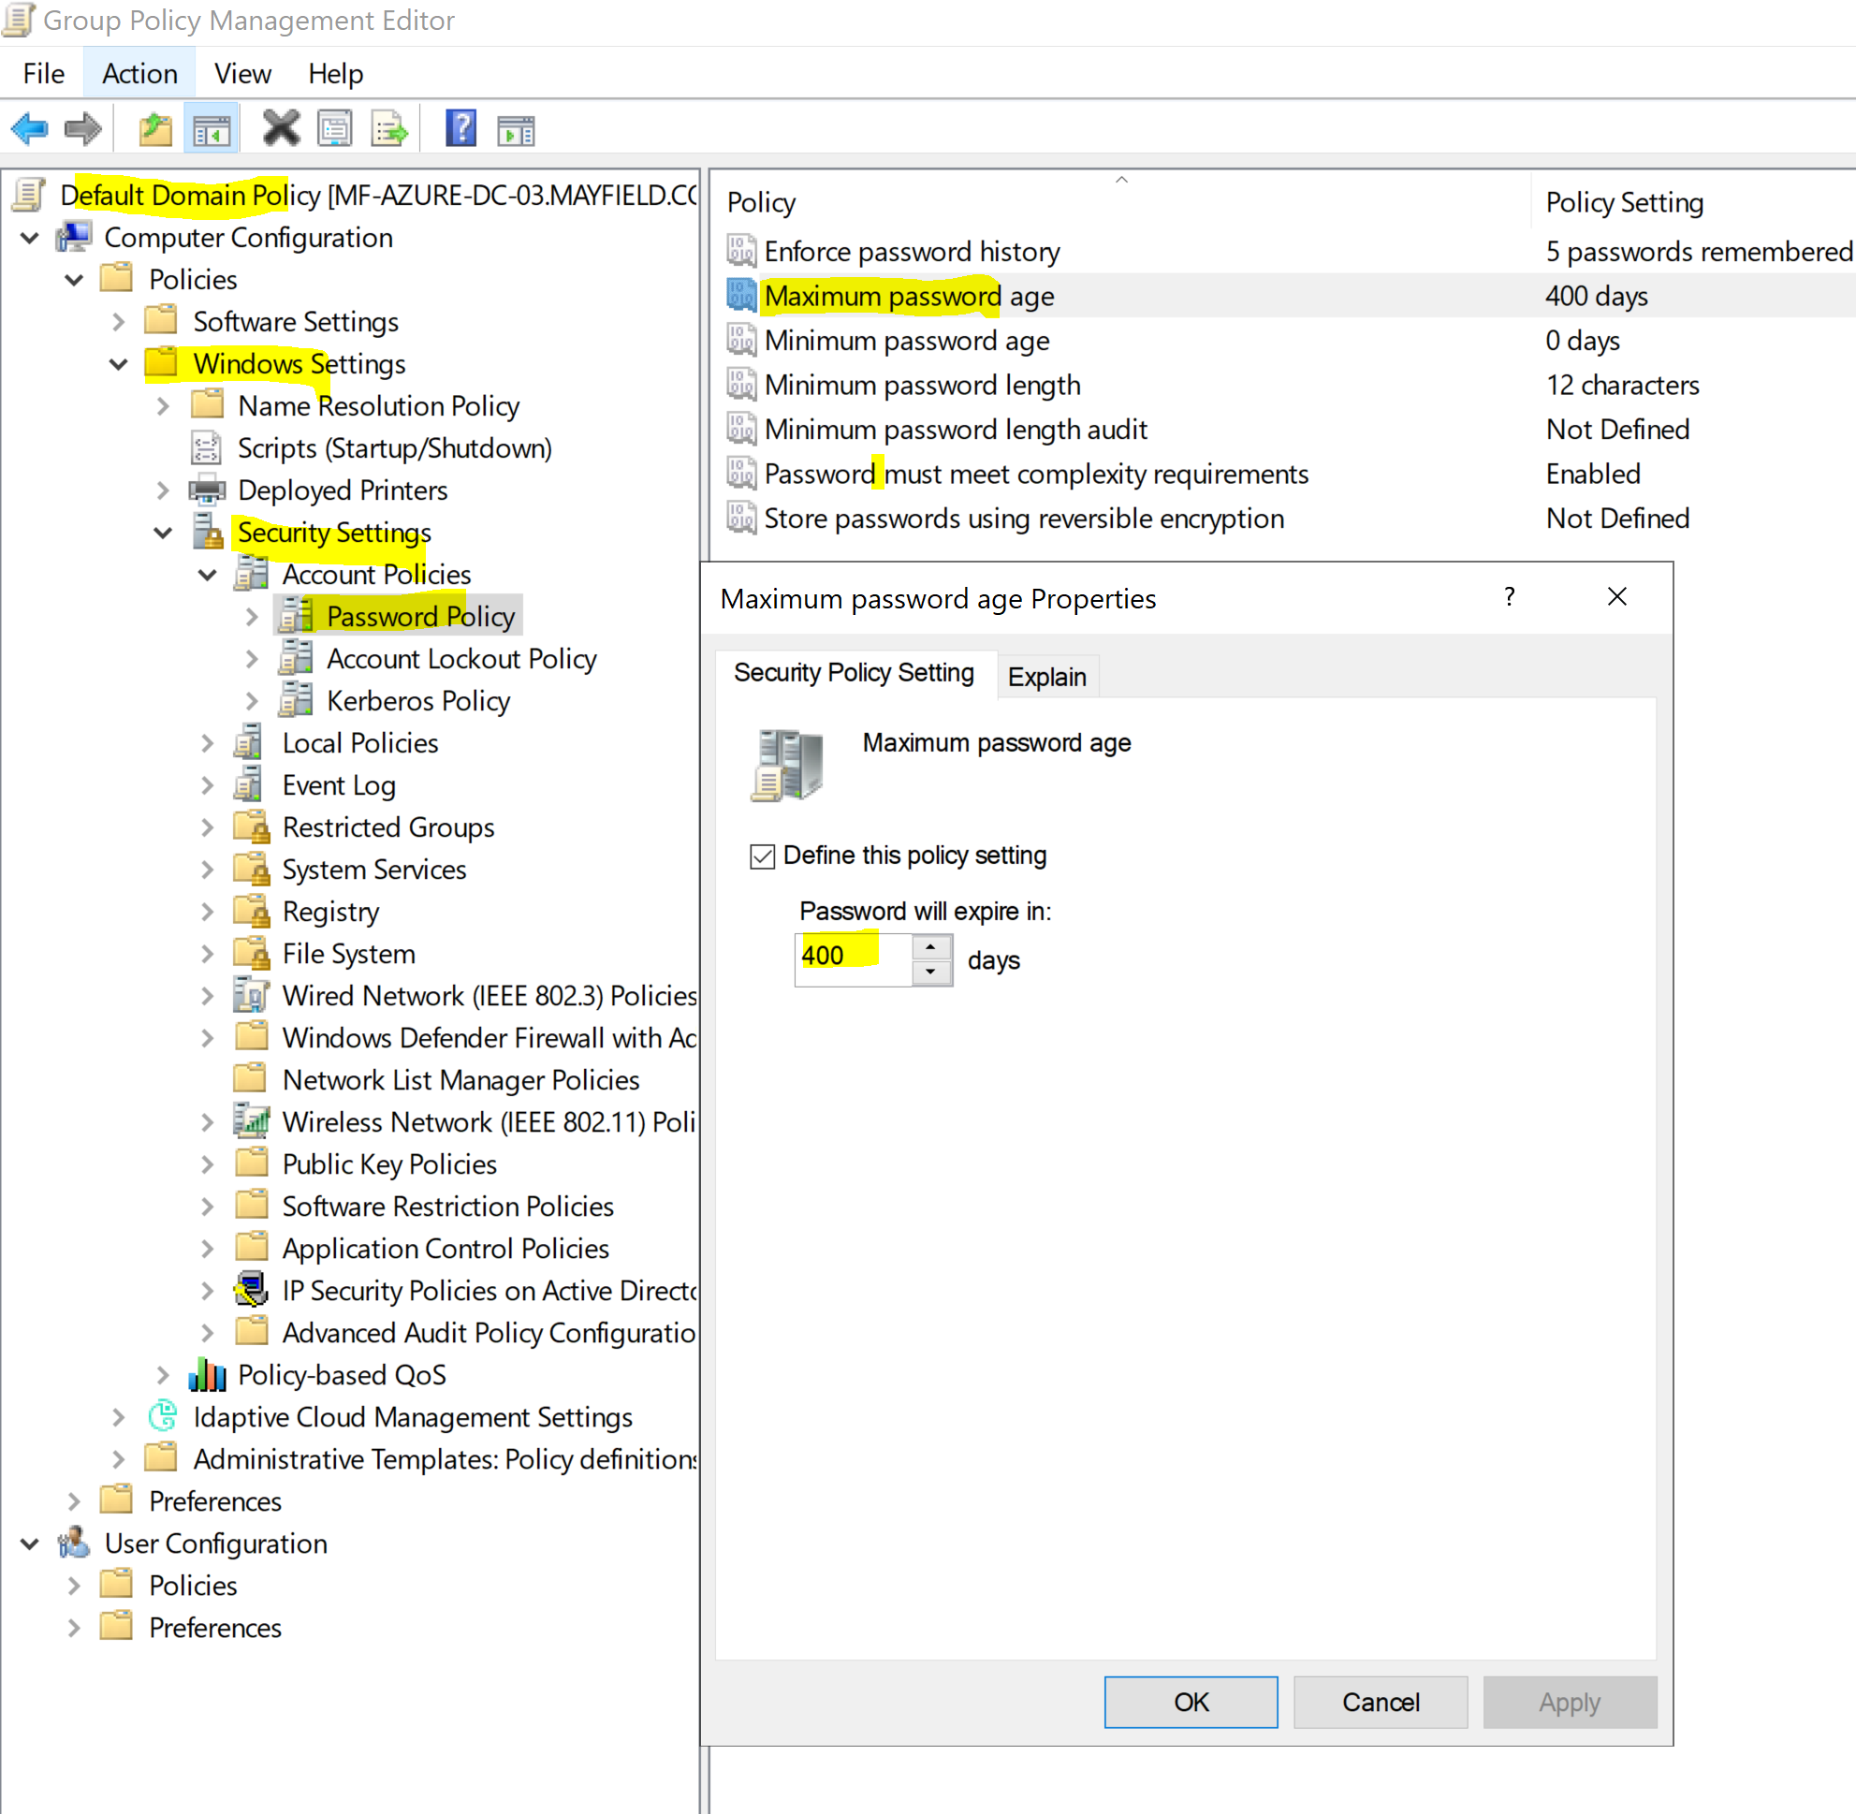1856x1814 pixels.
Task: Click the Up one level folder icon
Action: coord(154,128)
